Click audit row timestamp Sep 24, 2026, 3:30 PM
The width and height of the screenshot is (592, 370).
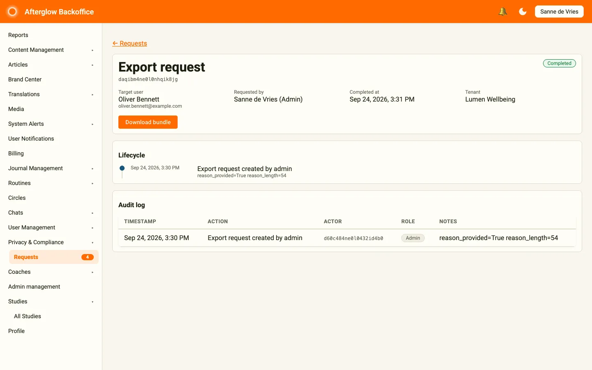[157, 238]
